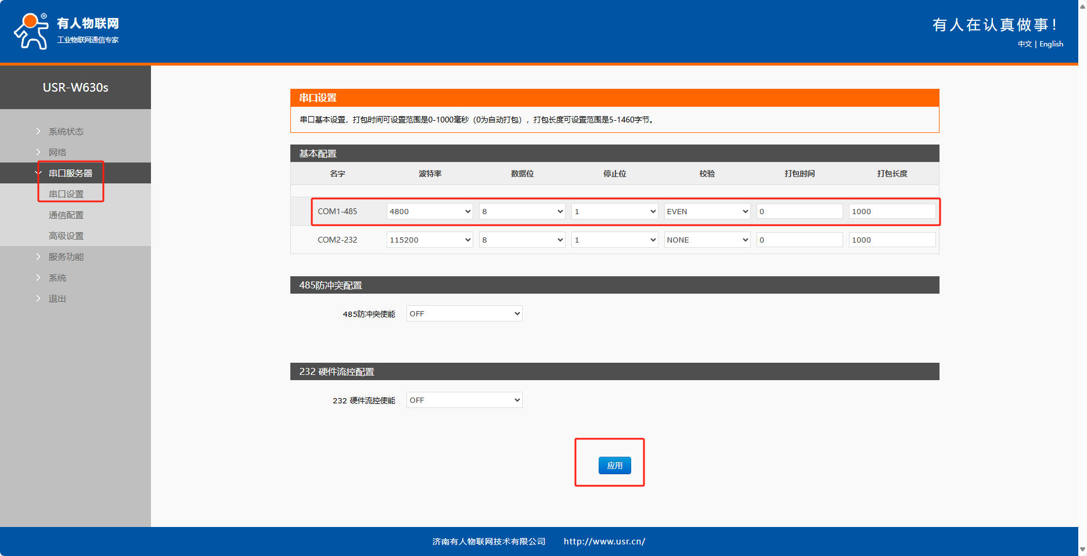1087x556 pixels.
Task: Open the 串口设置 submenu item
Action: (66, 194)
